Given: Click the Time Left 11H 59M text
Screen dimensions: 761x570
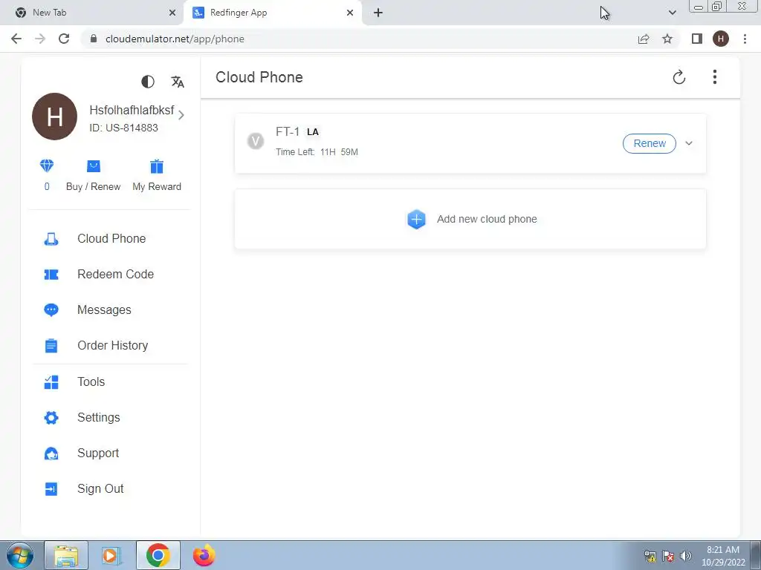Looking at the screenshot, I should [x=317, y=151].
